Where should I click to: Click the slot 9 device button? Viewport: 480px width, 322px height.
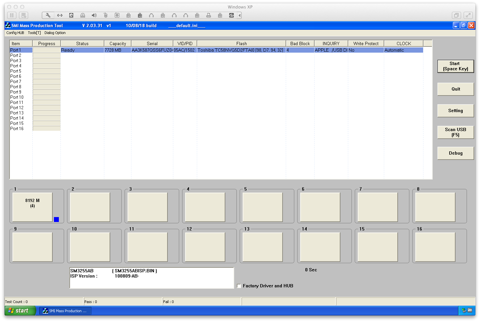32,247
